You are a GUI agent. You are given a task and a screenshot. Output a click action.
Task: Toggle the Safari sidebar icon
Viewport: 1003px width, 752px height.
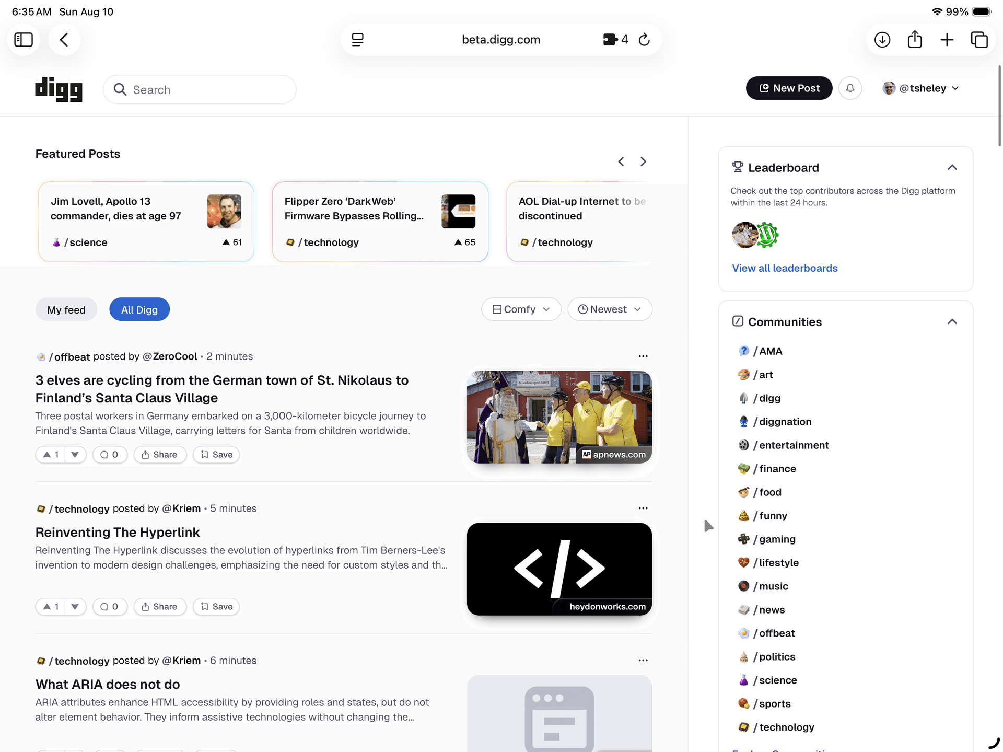[x=24, y=40]
